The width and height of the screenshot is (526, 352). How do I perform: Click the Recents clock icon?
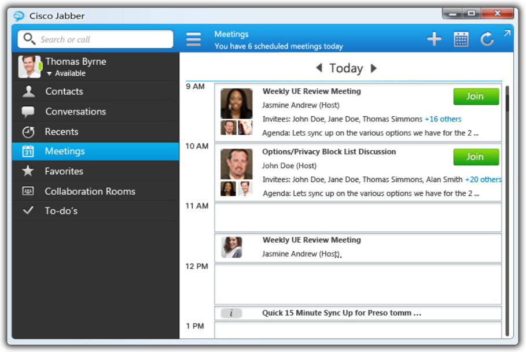[28, 132]
